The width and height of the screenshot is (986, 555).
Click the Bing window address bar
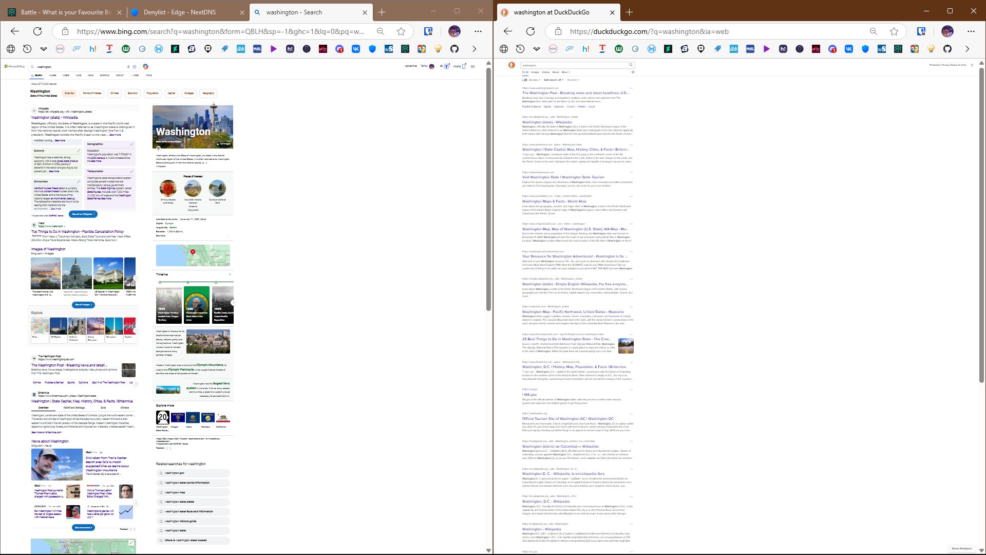(221, 31)
